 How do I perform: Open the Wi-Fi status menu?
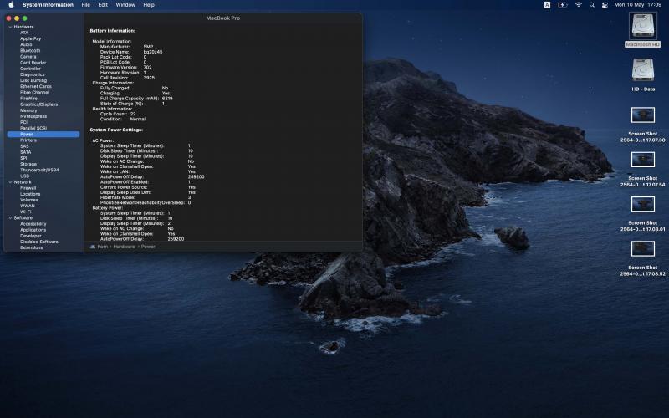(x=579, y=5)
